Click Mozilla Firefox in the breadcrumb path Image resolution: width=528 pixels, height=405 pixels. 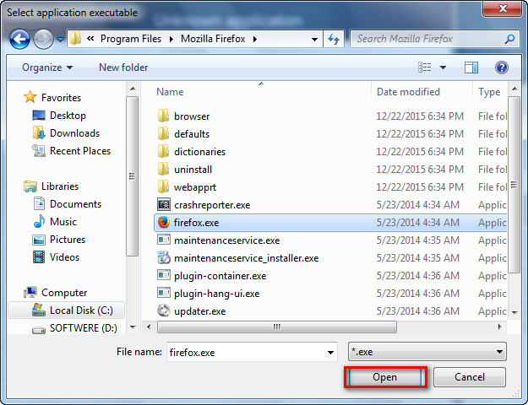pos(213,39)
